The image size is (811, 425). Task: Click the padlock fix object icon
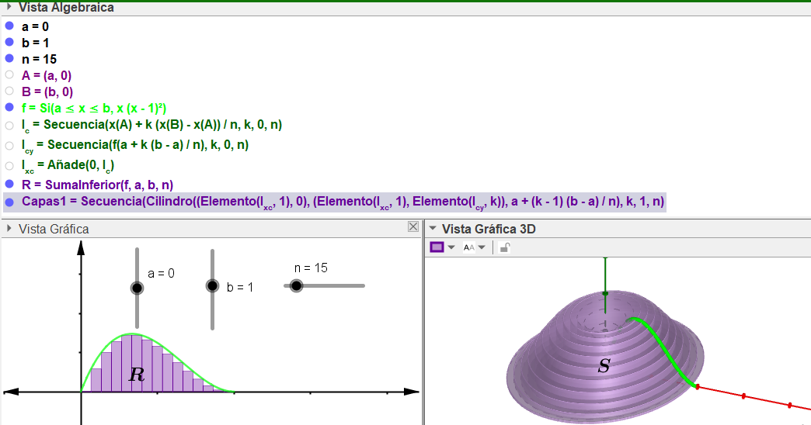(x=505, y=247)
